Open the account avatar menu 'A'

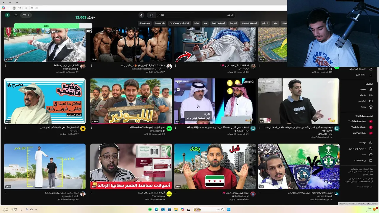(7, 15)
